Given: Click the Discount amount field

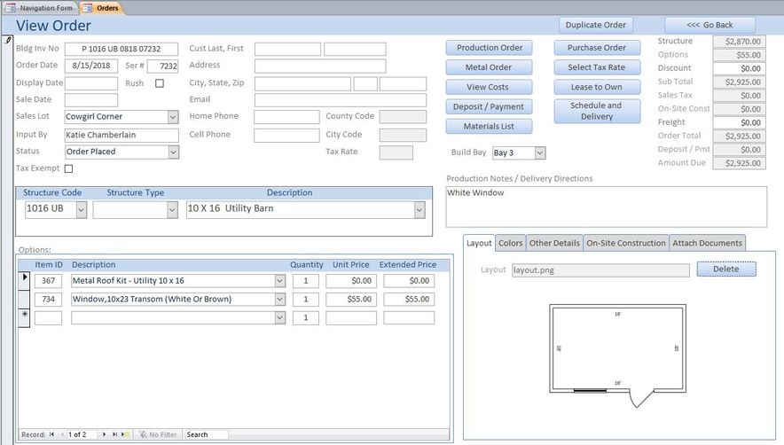Looking at the screenshot, I should (739, 68).
